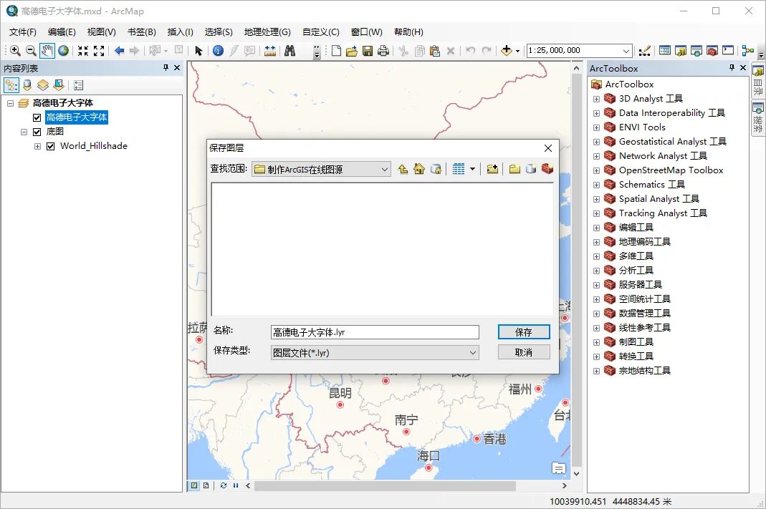Collapse the 高德电子大字体 data frame
766x509 pixels.
coord(10,103)
